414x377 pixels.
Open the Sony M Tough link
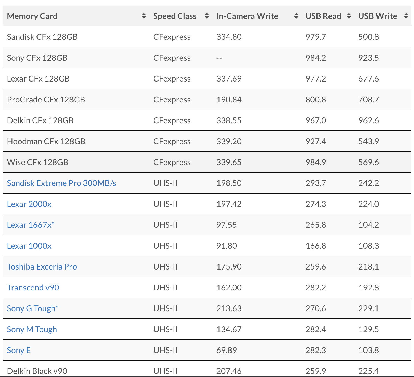32,329
